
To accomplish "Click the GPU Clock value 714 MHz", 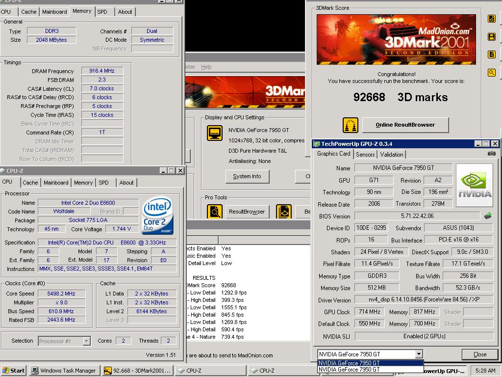I will coord(370,312).
